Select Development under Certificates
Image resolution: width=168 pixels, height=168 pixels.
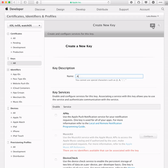point(19,47)
